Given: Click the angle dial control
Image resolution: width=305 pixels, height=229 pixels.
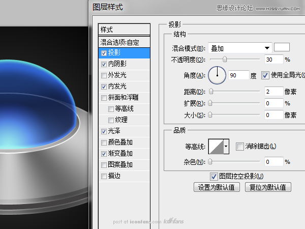Looking at the screenshot, I should [x=217, y=75].
